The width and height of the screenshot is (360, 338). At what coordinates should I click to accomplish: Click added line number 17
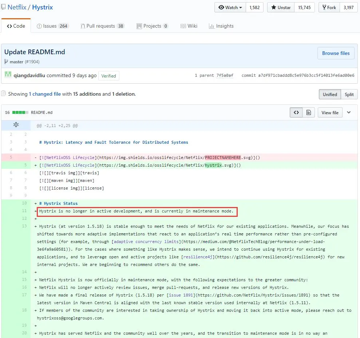(24, 295)
